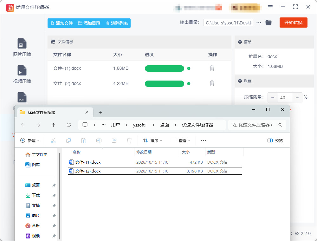Add a new Explorer tab
The height and width of the screenshot is (241, 317).
(100, 112)
